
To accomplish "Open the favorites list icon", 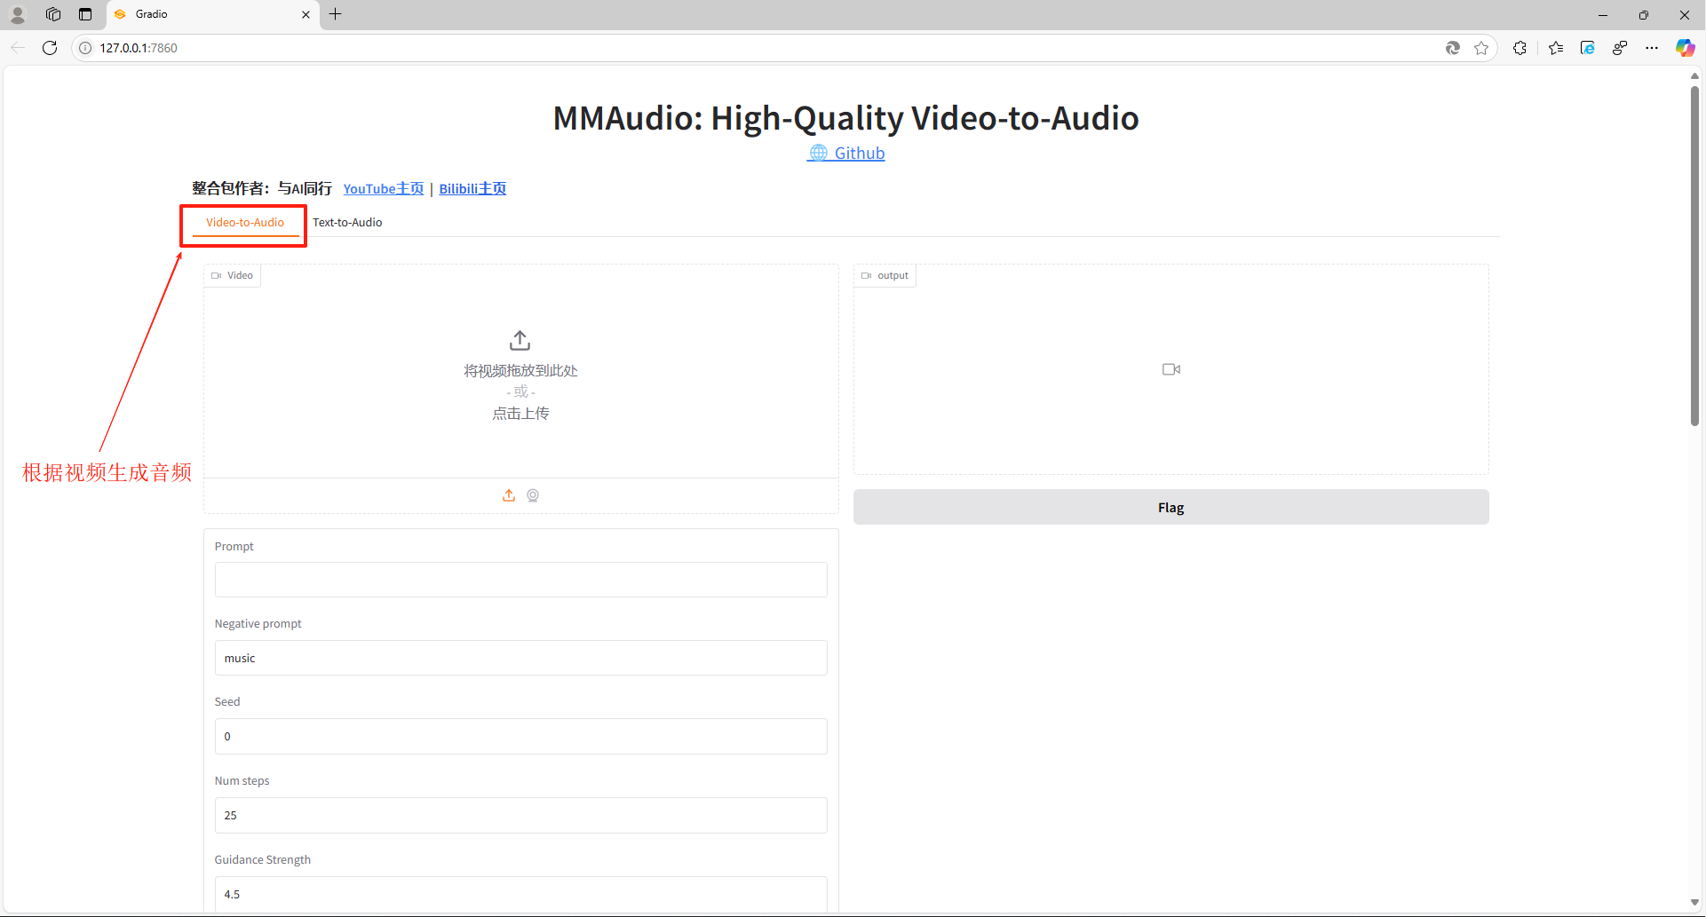I will (1556, 48).
